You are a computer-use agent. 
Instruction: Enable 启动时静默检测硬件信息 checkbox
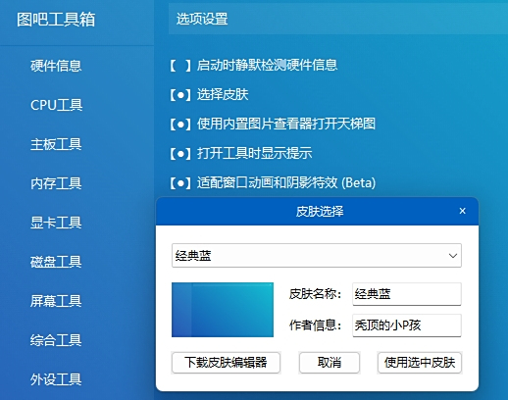pyautogui.click(x=180, y=66)
